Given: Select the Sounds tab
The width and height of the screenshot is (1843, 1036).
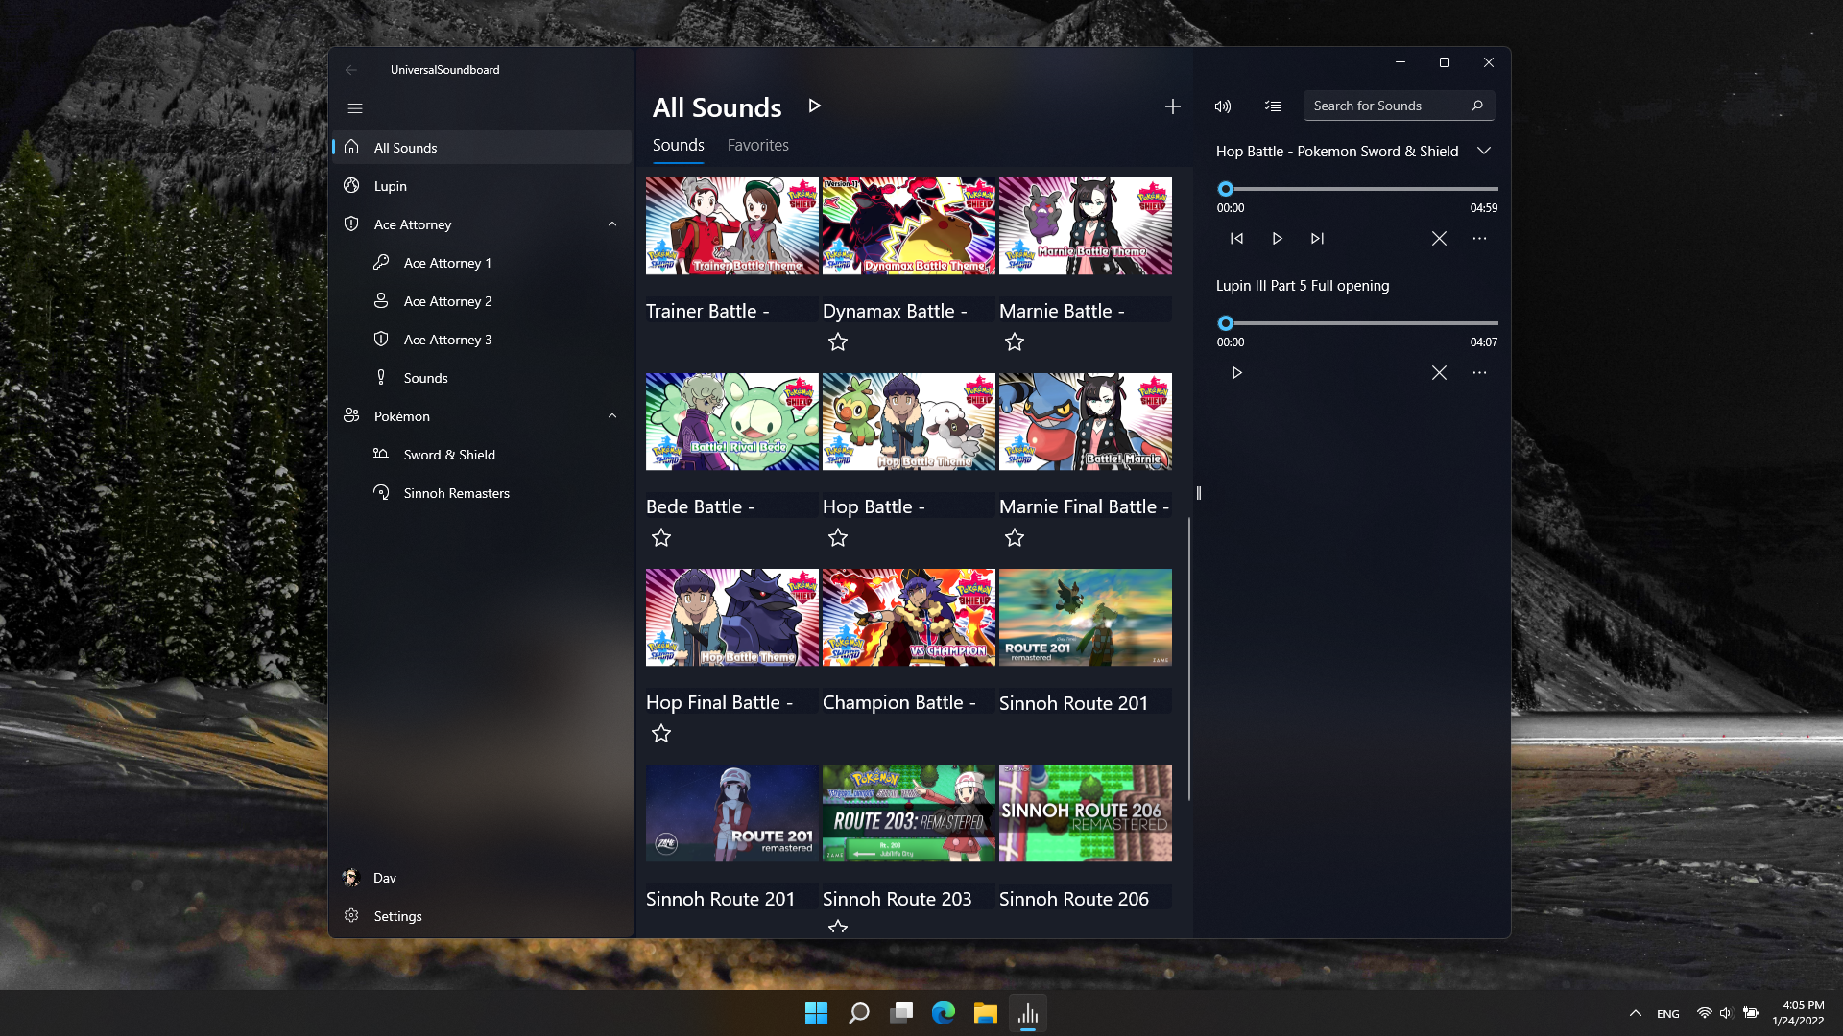Looking at the screenshot, I should tap(678, 145).
